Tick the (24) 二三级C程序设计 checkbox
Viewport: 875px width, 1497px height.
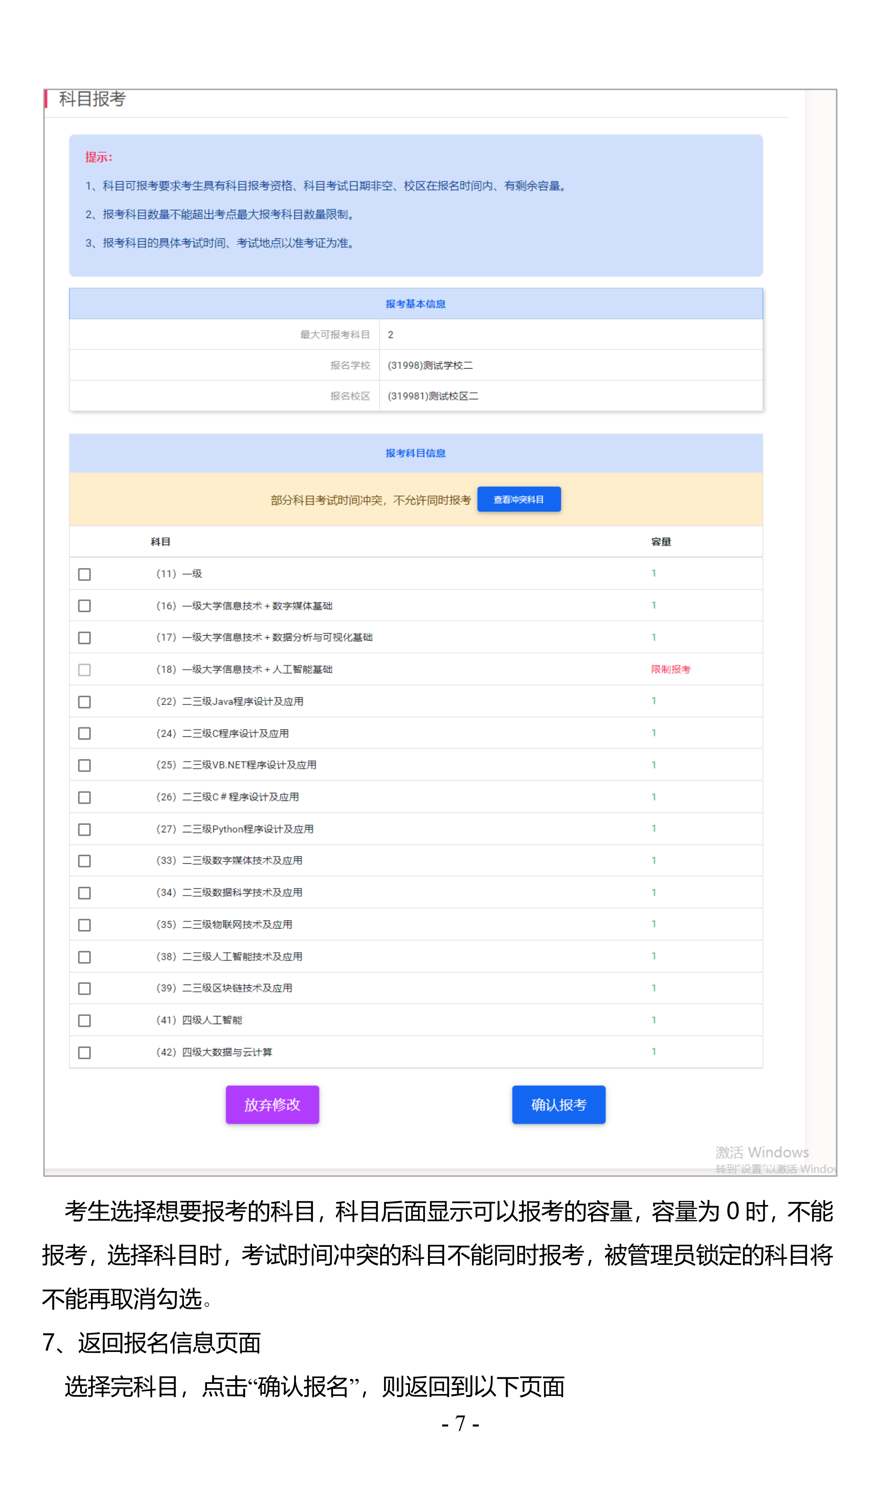pyautogui.click(x=84, y=734)
